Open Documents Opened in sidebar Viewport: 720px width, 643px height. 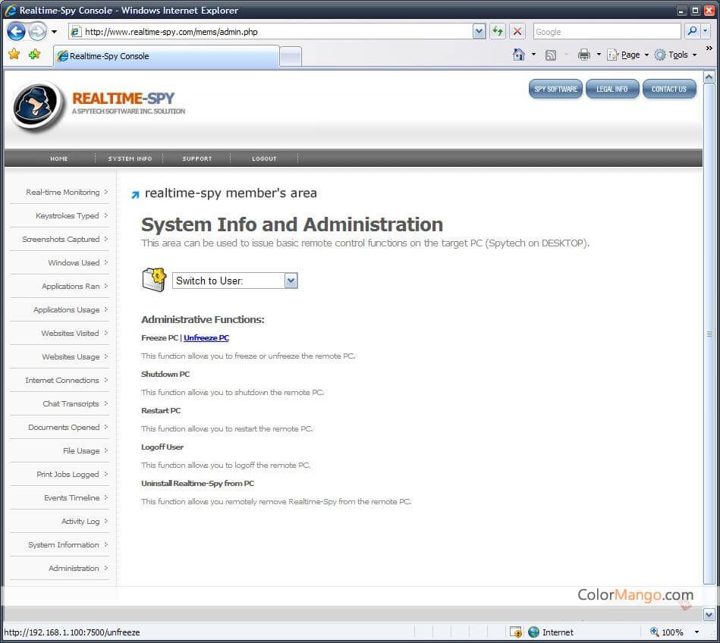click(64, 428)
